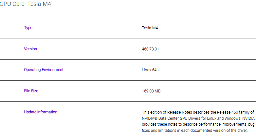This screenshot has width=256, height=139.
Task: Select version number 460.73.01
Action: (x=150, y=49)
